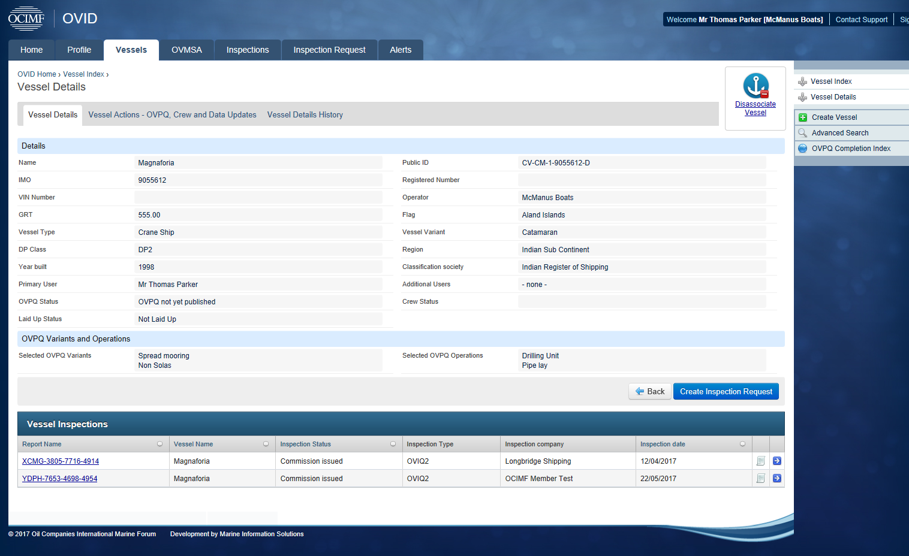Switch to the Vessel Details History tab

click(x=305, y=114)
